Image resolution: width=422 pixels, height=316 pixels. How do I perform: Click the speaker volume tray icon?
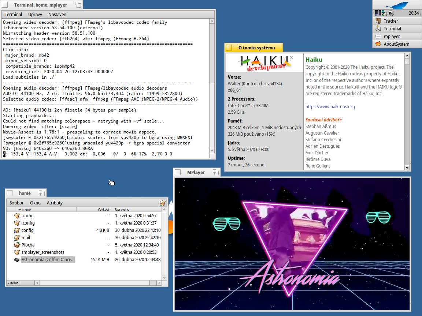(391, 13)
